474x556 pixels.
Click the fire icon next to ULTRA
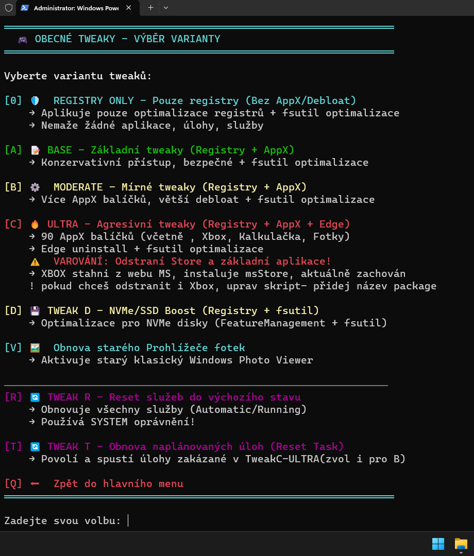tap(35, 224)
